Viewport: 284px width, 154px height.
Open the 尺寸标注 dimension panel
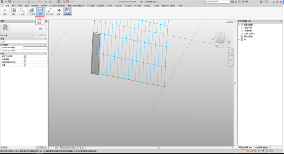click(50, 12)
